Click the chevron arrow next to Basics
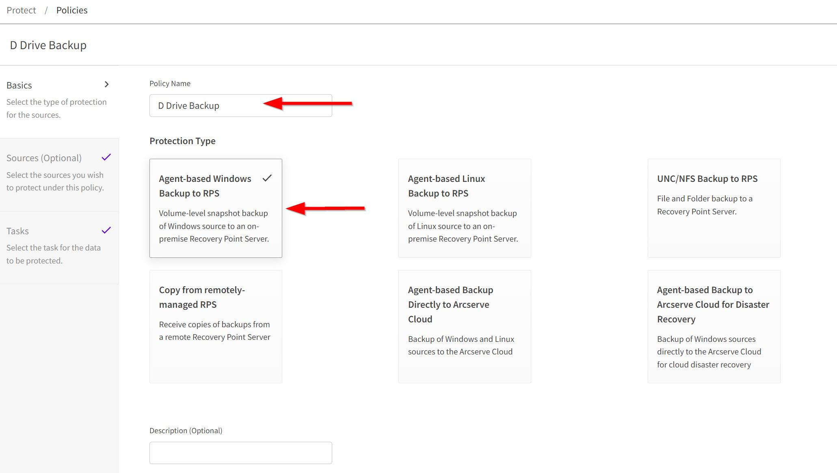 (107, 84)
